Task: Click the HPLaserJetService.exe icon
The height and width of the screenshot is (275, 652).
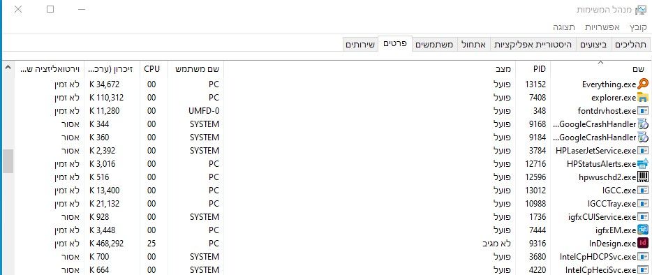Action: click(x=643, y=151)
